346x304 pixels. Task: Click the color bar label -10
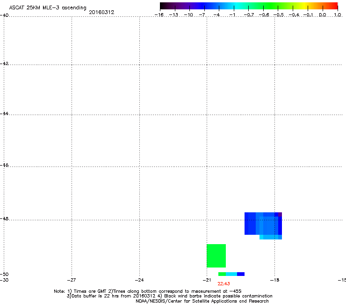pyautogui.click(x=188, y=15)
